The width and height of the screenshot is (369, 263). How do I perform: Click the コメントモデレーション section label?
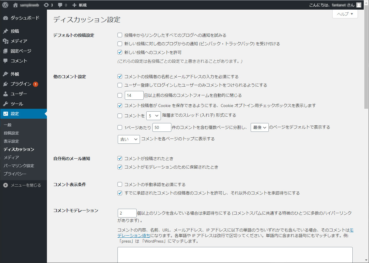76,211
